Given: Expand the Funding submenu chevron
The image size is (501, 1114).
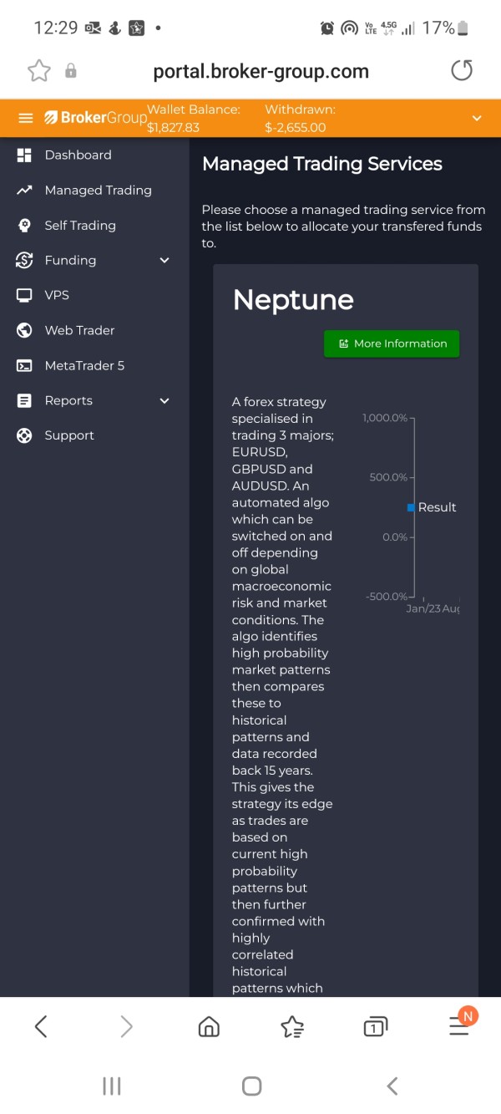Looking at the screenshot, I should click(164, 261).
